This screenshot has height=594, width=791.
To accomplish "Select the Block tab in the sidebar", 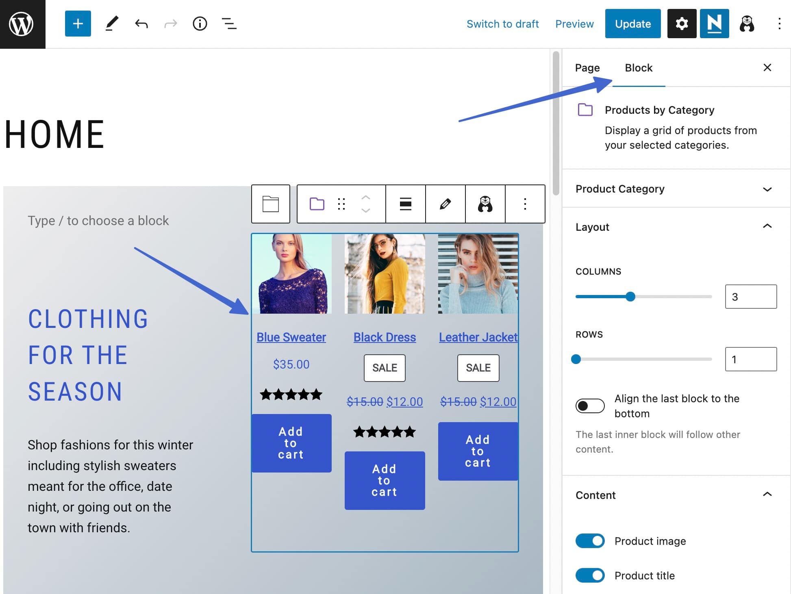I will pos(638,68).
